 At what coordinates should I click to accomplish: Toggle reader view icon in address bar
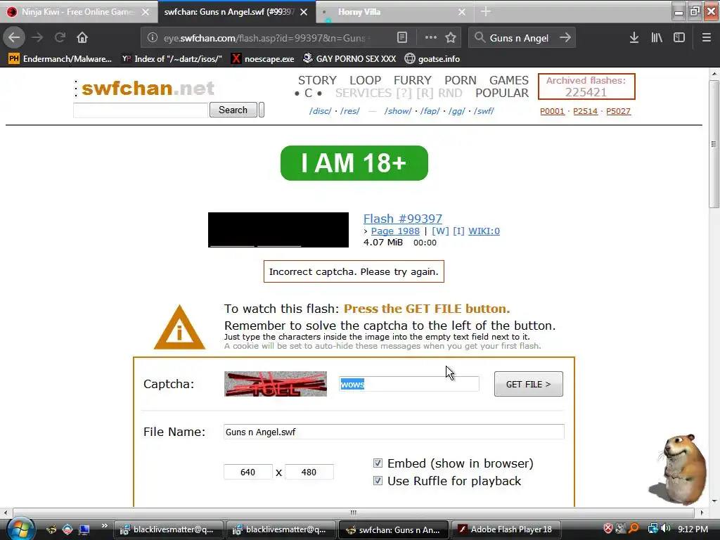402,38
